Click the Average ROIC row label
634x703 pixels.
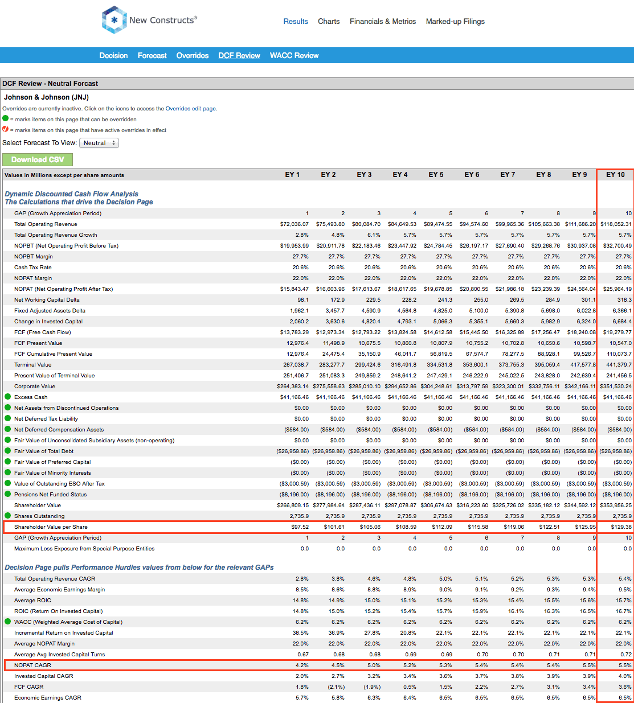(x=32, y=601)
